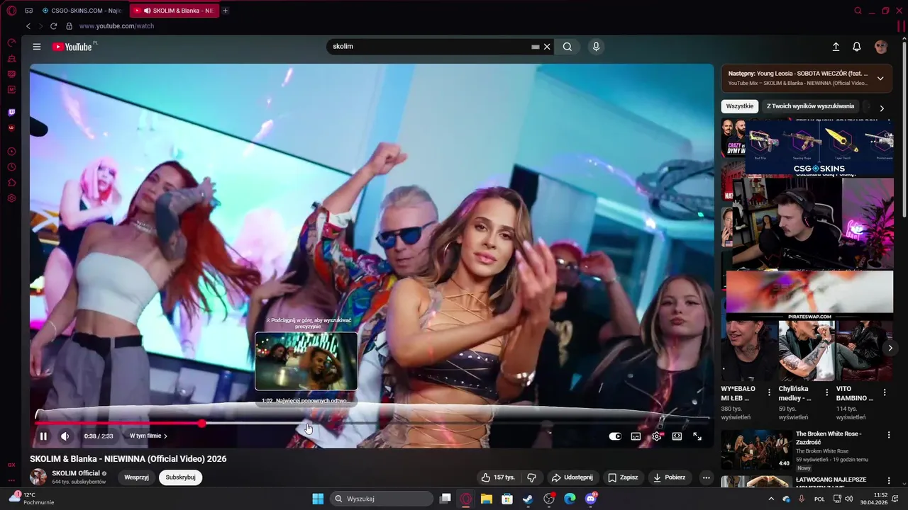Open the YouTube hamburger guide menu

[x=36, y=47]
